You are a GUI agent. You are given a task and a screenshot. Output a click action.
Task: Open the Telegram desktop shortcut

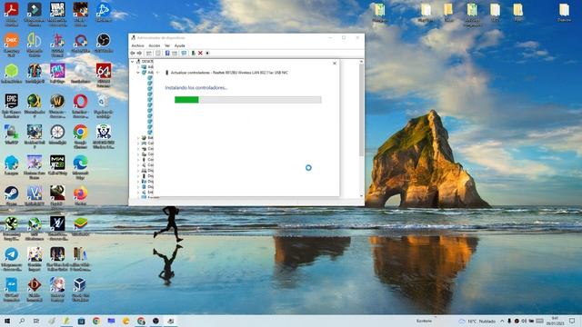[x=11, y=259]
